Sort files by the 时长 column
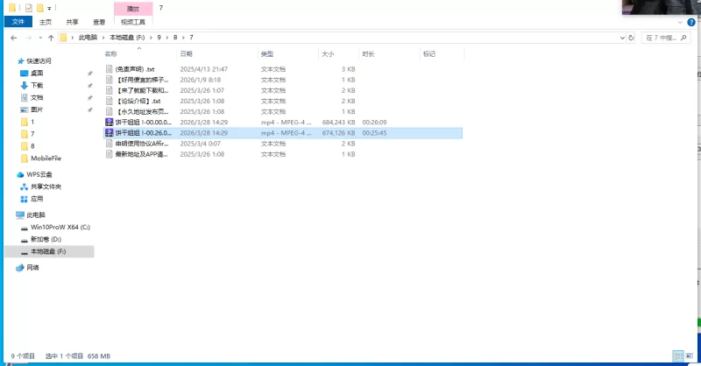This screenshot has width=701, height=366. pyautogui.click(x=389, y=54)
